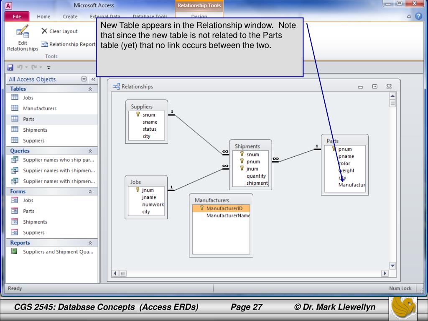428x321 pixels.
Task: Click the horizontal scrollbar thumb
Action: 123,273
